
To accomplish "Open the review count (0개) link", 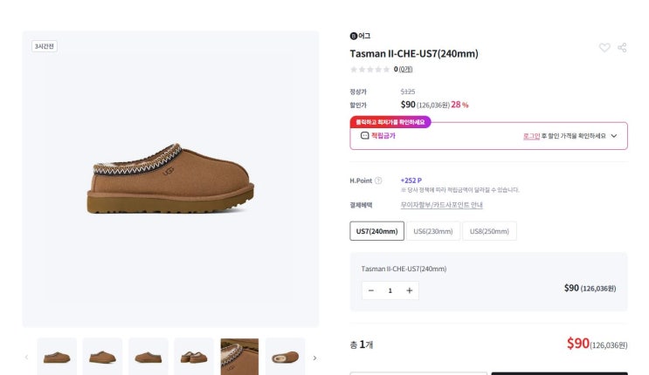I will pyautogui.click(x=405, y=69).
